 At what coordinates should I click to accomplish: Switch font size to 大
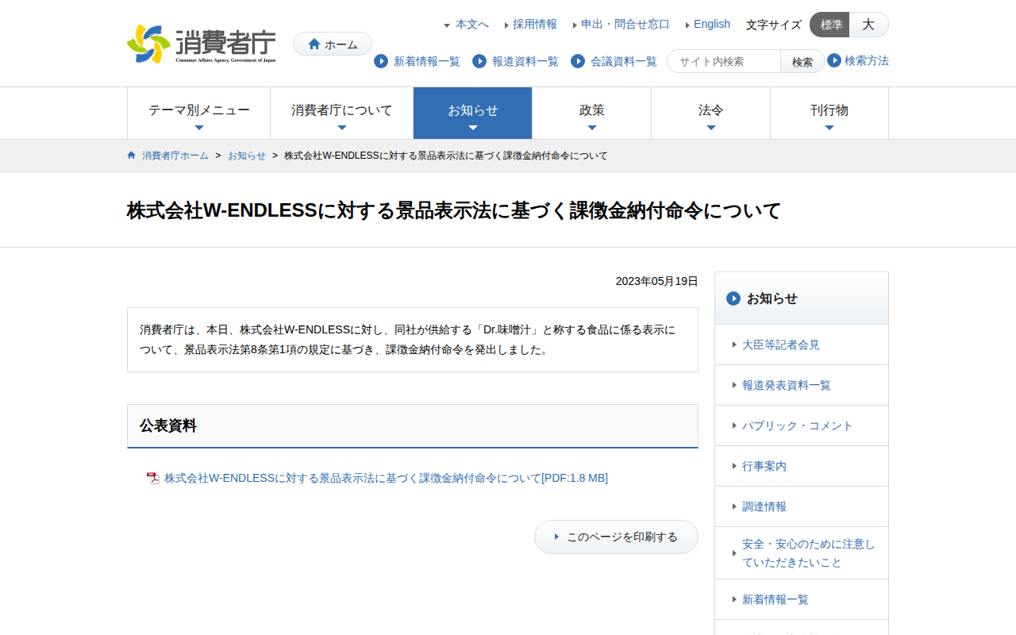coord(868,25)
